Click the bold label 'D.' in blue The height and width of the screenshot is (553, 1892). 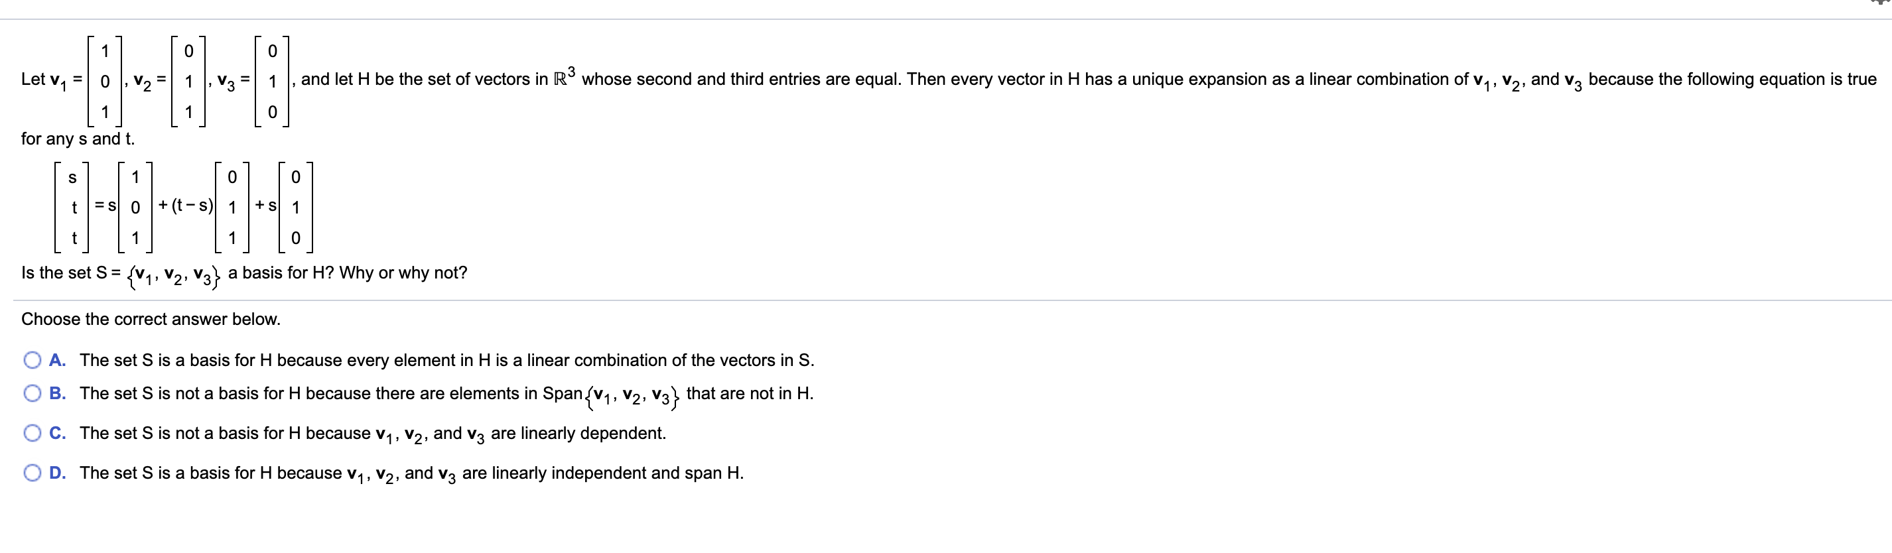coord(57,473)
